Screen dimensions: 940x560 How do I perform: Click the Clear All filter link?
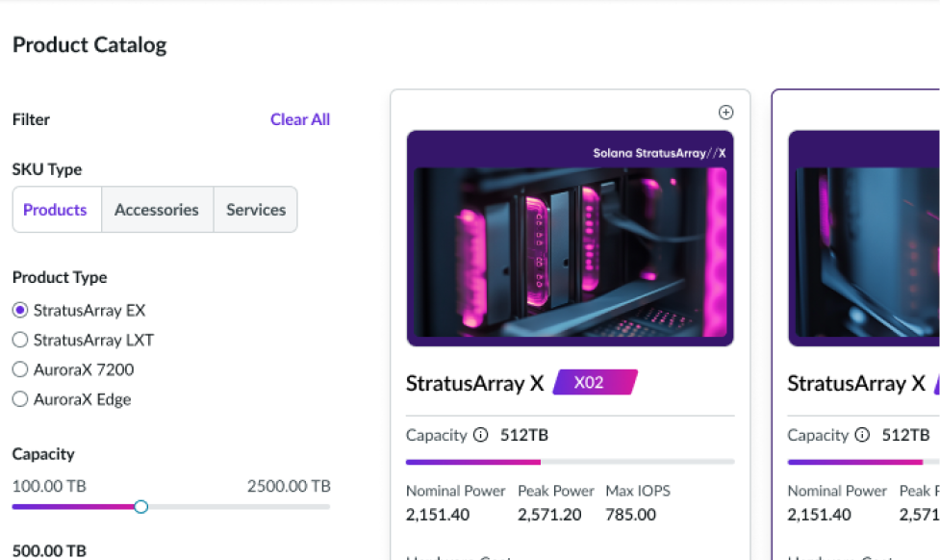tap(300, 119)
